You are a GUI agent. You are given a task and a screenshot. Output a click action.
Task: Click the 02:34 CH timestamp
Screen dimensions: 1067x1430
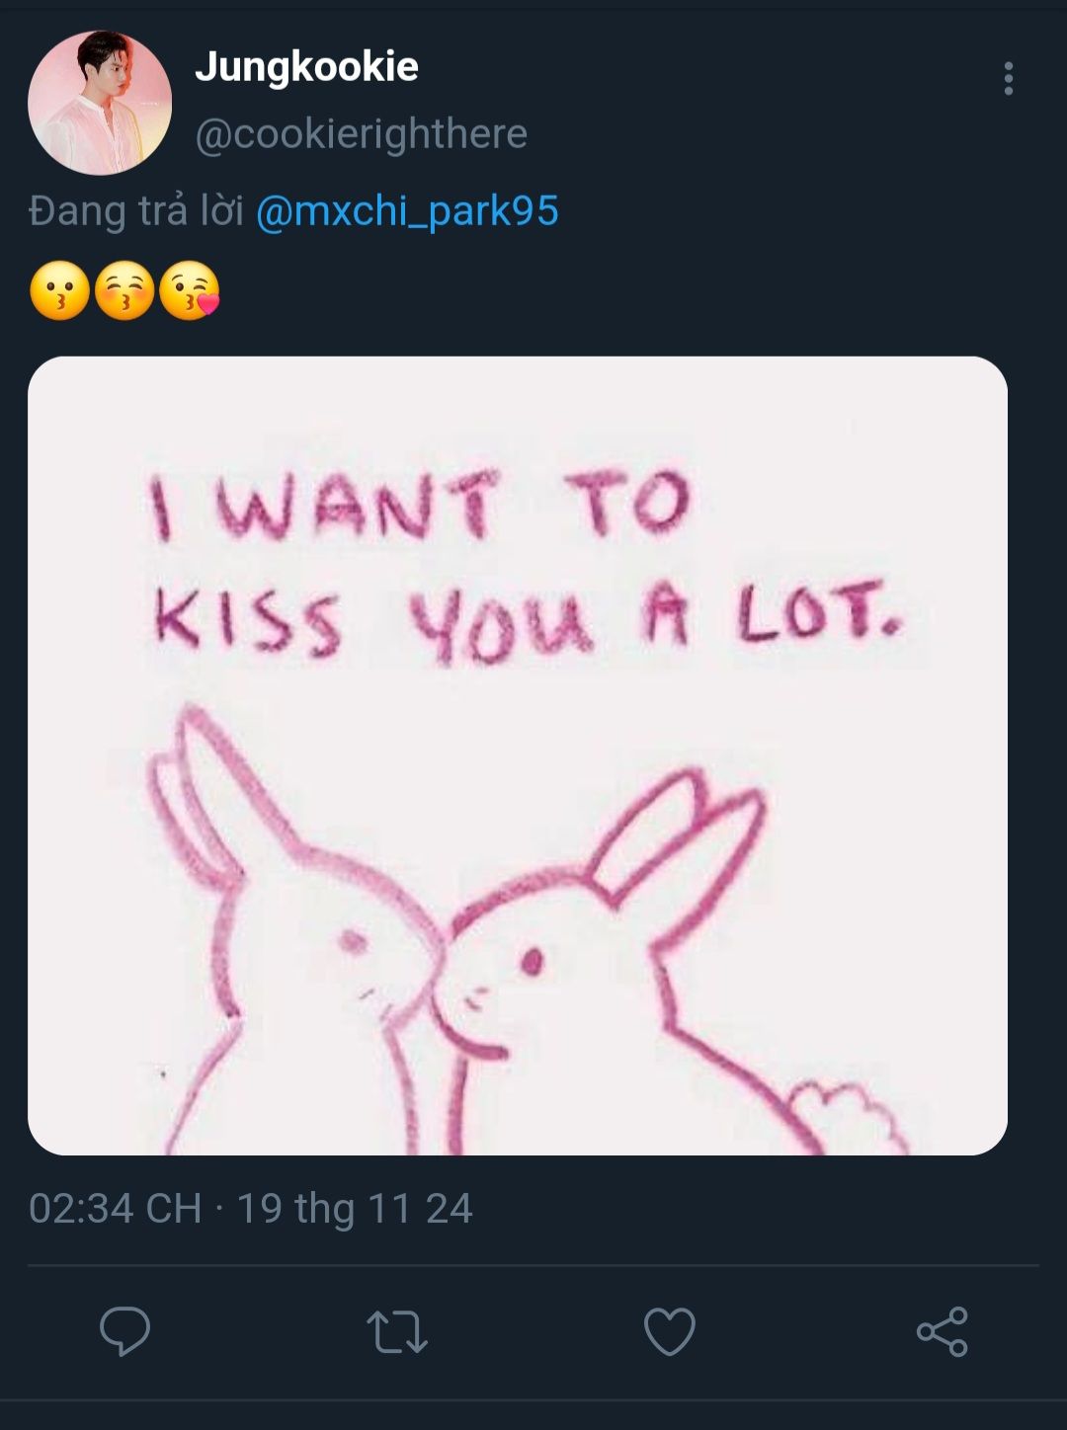(x=116, y=1209)
